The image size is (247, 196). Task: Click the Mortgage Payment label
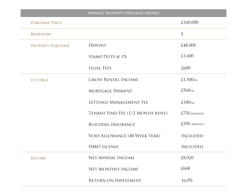[110, 91]
